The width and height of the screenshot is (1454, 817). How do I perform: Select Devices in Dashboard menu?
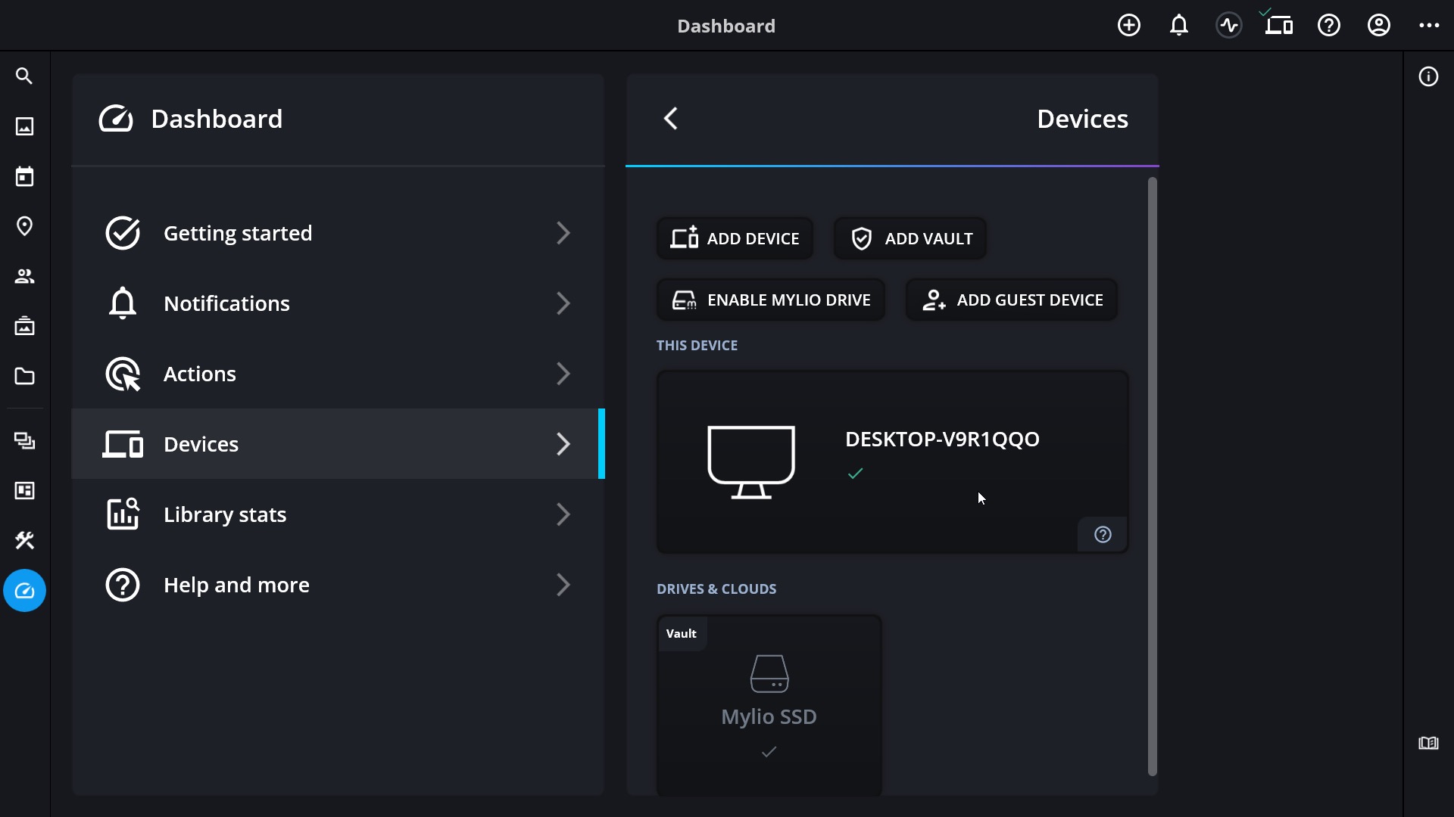click(338, 444)
